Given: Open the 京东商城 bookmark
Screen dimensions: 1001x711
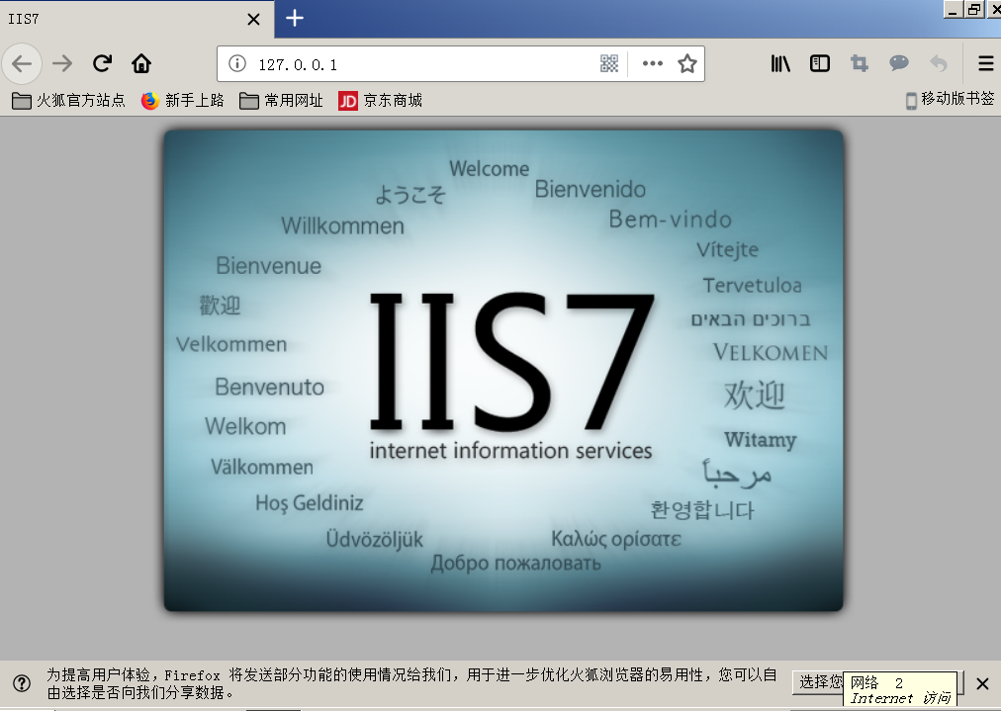Looking at the screenshot, I should [381, 100].
